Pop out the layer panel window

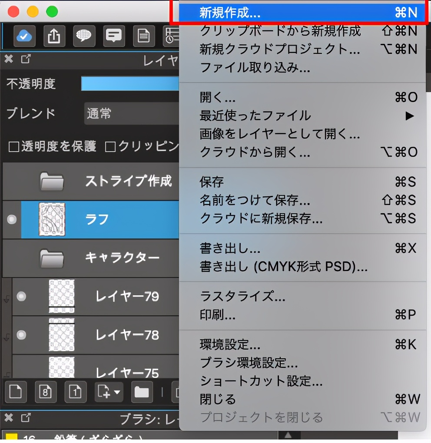tap(26, 60)
